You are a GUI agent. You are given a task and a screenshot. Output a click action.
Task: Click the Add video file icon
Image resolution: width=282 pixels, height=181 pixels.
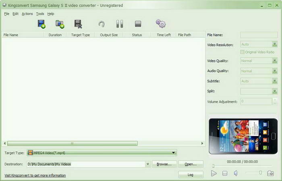(41, 24)
